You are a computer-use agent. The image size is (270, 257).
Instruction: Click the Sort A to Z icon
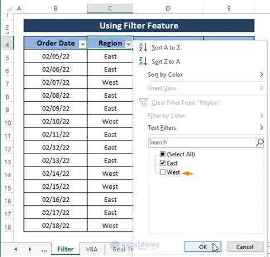click(143, 47)
